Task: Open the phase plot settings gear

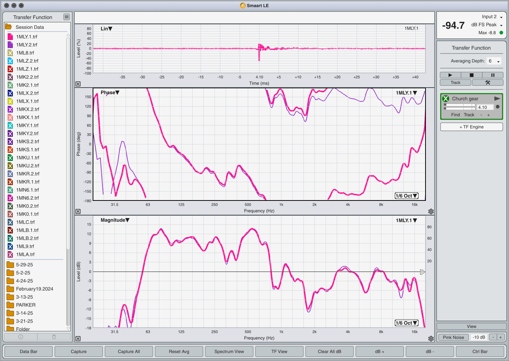Action: pos(431,211)
